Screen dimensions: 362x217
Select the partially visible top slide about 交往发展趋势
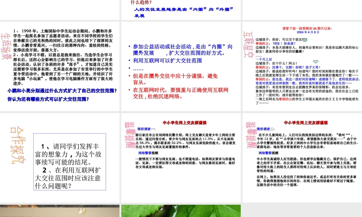pos(181,10)
